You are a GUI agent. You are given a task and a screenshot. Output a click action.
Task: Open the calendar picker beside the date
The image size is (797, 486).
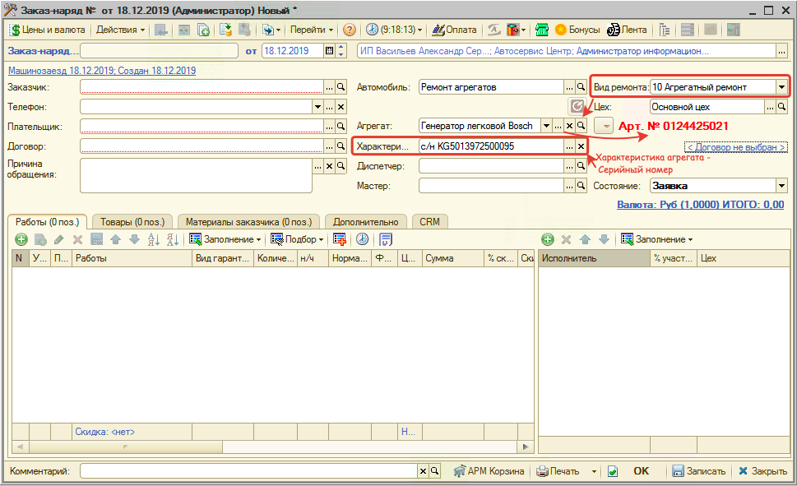tap(330, 51)
